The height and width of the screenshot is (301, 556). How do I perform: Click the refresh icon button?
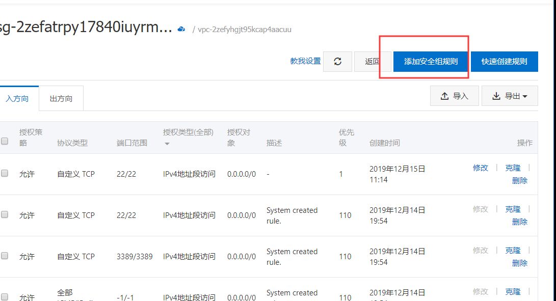[337, 61]
